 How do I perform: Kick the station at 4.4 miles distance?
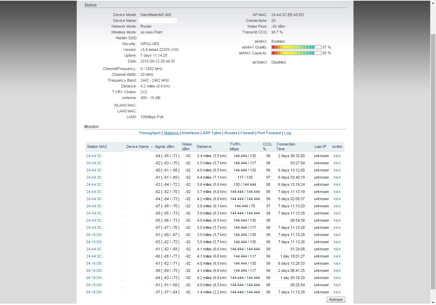click(x=337, y=177)
